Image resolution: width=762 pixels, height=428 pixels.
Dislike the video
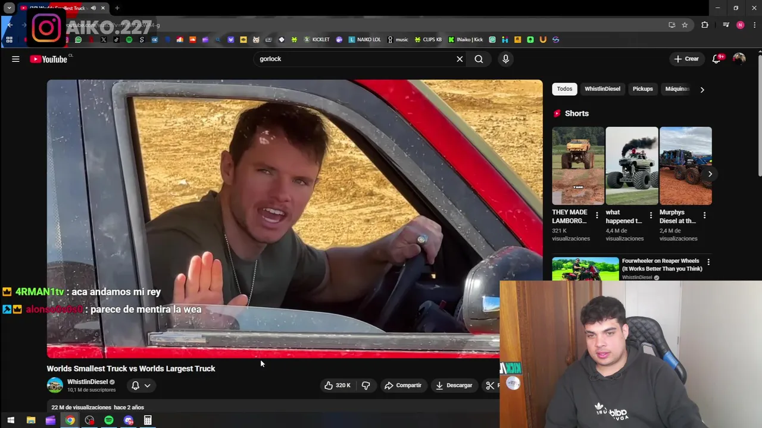pos(366,385)
